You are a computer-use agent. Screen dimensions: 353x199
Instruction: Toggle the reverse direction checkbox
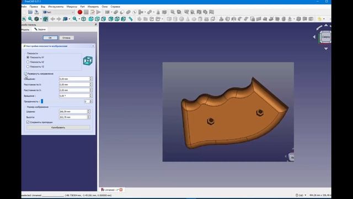pos(25,74)
